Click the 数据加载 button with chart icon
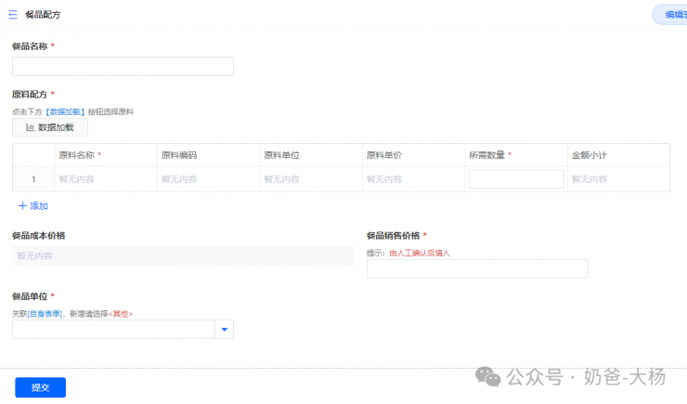 point(50,127)
